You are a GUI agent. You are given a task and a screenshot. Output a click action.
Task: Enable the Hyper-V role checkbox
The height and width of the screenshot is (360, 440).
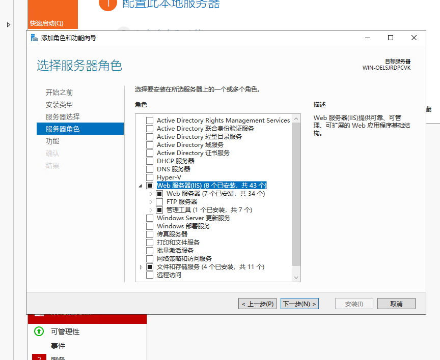pyautogui.click(x=149, y=177)
